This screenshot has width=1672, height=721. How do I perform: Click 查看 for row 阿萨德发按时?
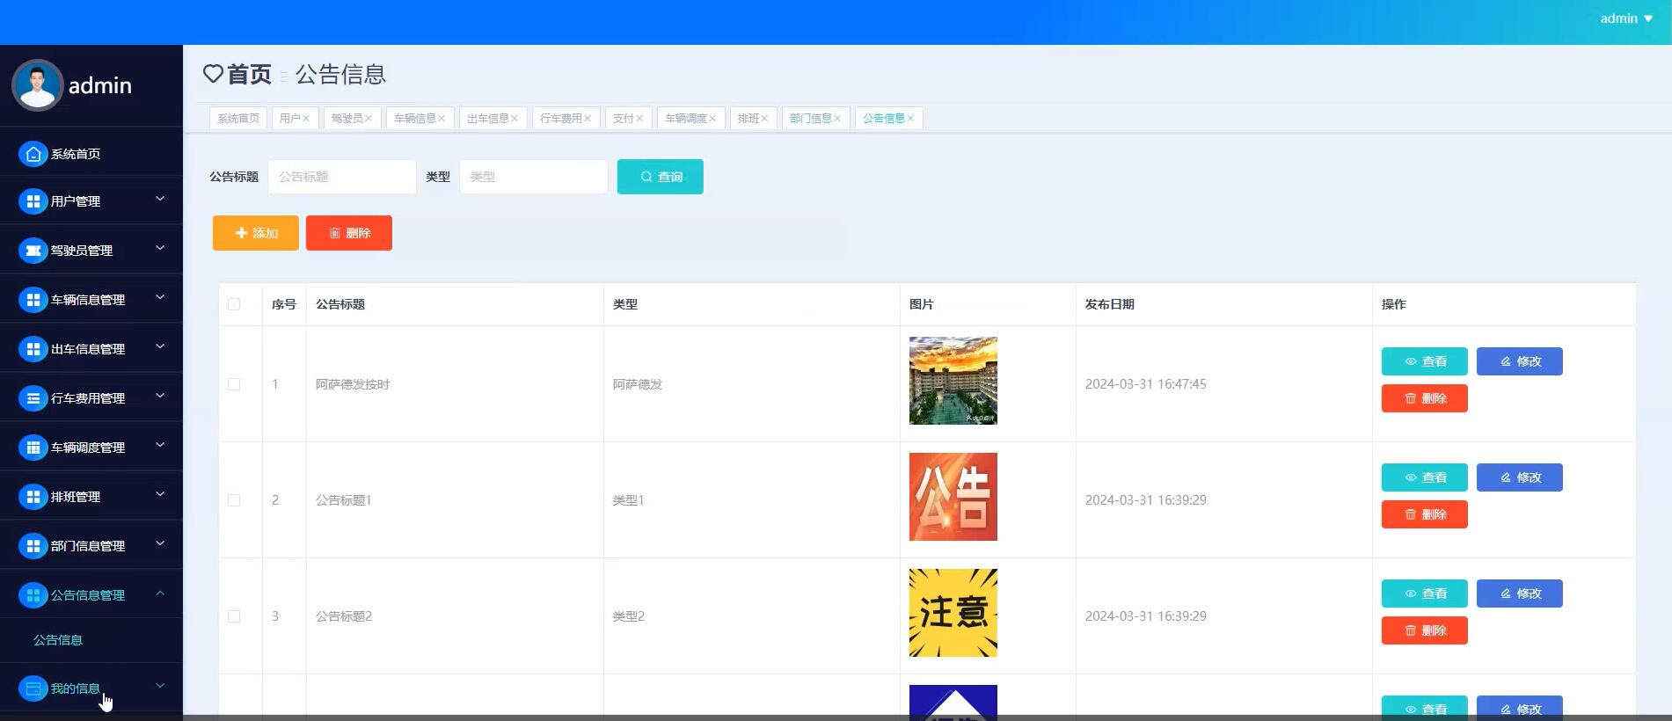pyautogui.click(x=1425, y=361)
